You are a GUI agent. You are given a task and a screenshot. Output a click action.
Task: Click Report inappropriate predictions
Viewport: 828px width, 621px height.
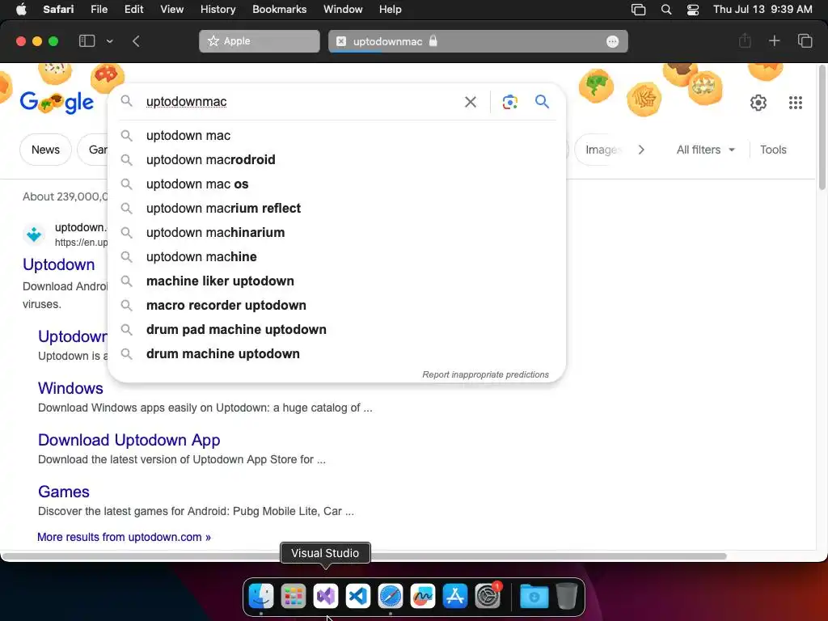click(485, 374)
